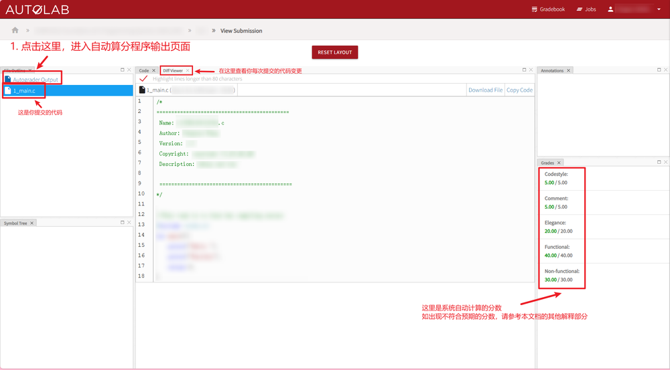This screenshot has height=370, width=670.
Task: Click the Download File link
Action: click(x=485, y=90)
